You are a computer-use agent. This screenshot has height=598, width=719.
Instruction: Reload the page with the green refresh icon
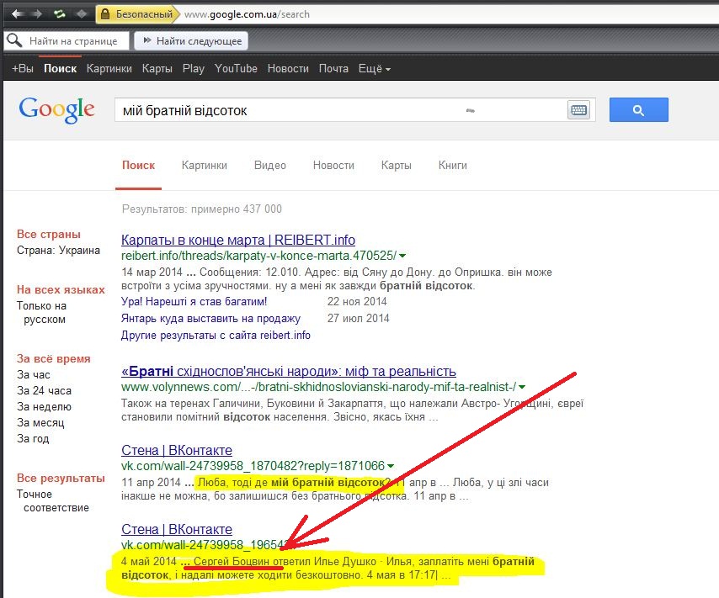click(x=60, y=14)
